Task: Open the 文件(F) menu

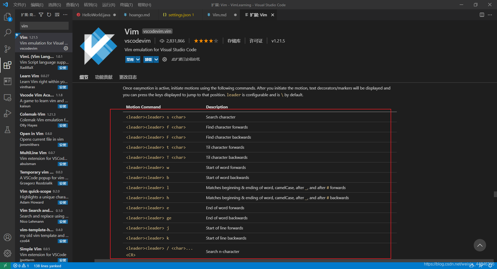Action: (x=20, y=5)
